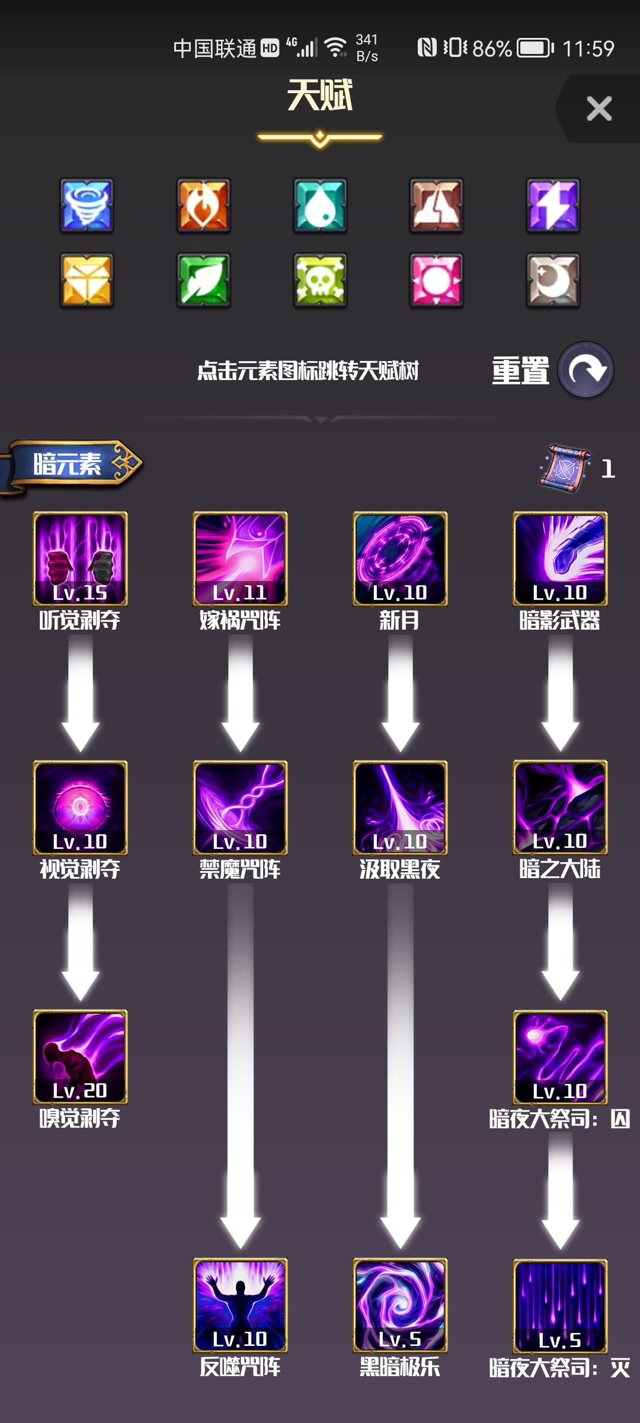Select the earth crack element icon
This screenshot has width=640, height=1423.
(436, 205)
